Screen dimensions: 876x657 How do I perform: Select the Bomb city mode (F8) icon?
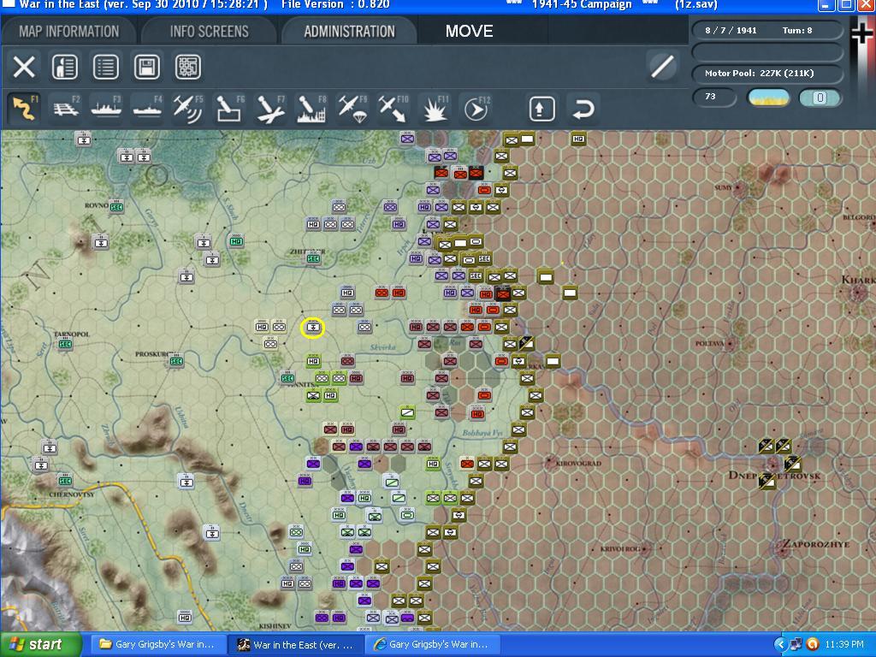tap(311, 108)
